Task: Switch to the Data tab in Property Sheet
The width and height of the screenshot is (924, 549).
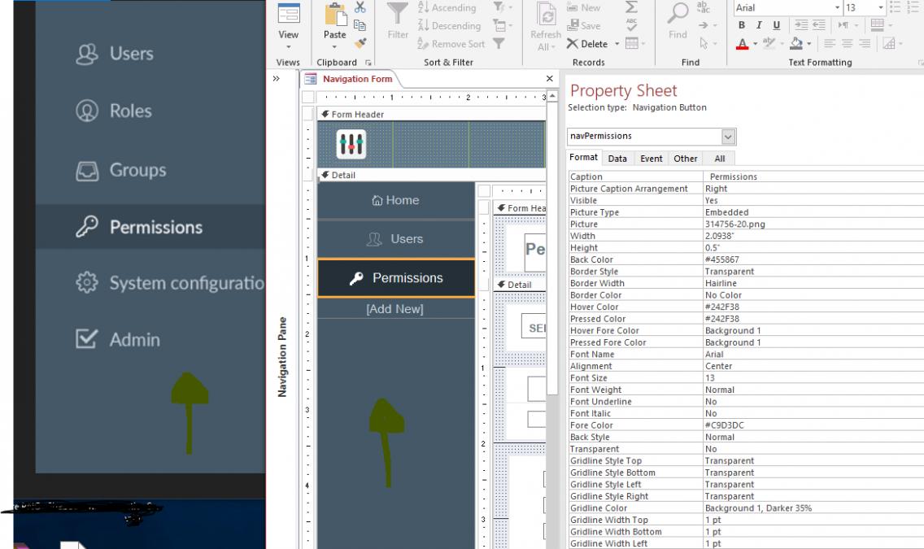Action: pyautogui.click(x=617, y=159)
